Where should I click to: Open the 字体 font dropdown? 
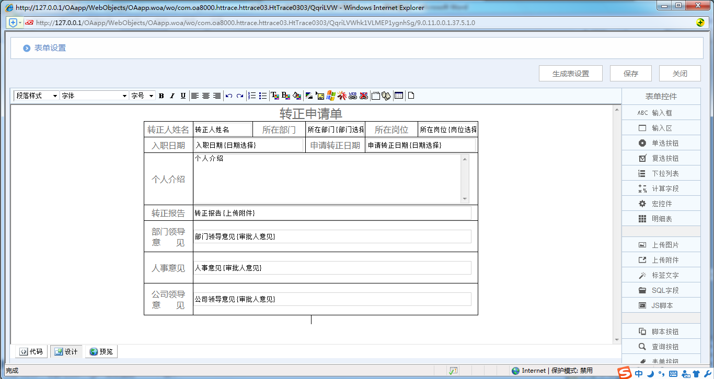(94, 96)
